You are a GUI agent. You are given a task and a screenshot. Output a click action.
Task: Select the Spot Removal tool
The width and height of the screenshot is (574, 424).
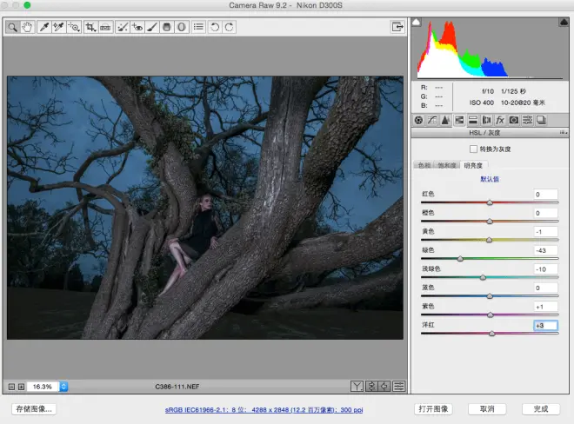(123, 27)
